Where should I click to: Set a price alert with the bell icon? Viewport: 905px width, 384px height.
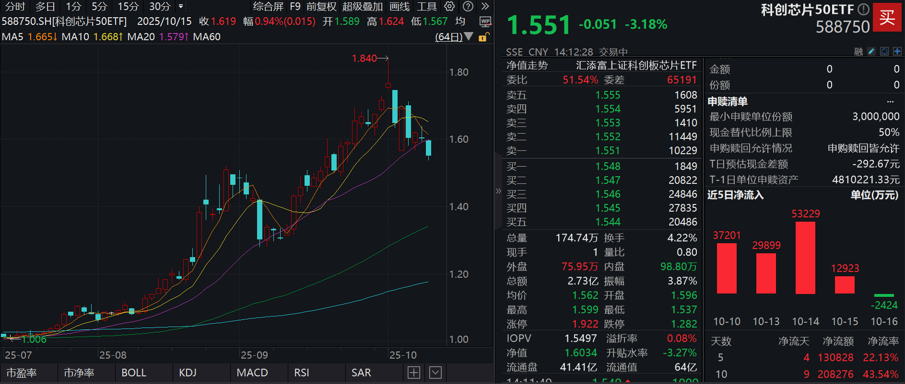pyautogui.click(x=884, y=51)
